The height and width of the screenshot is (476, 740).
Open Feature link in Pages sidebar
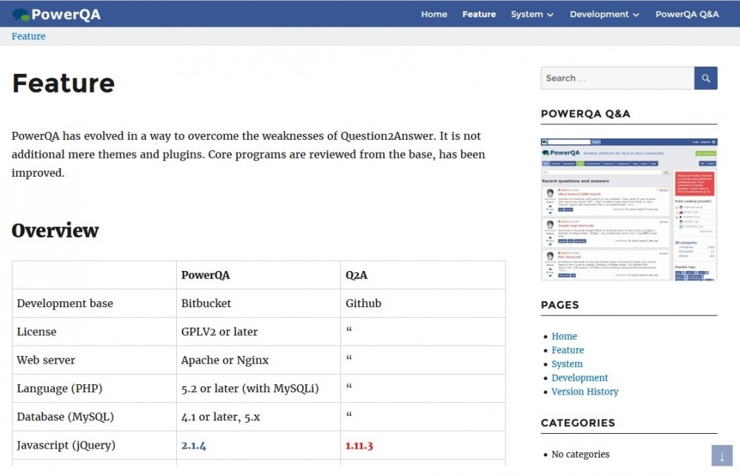[568, 350]
